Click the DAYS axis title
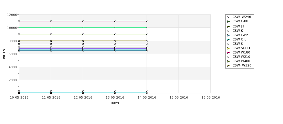 tap(115, 103)
